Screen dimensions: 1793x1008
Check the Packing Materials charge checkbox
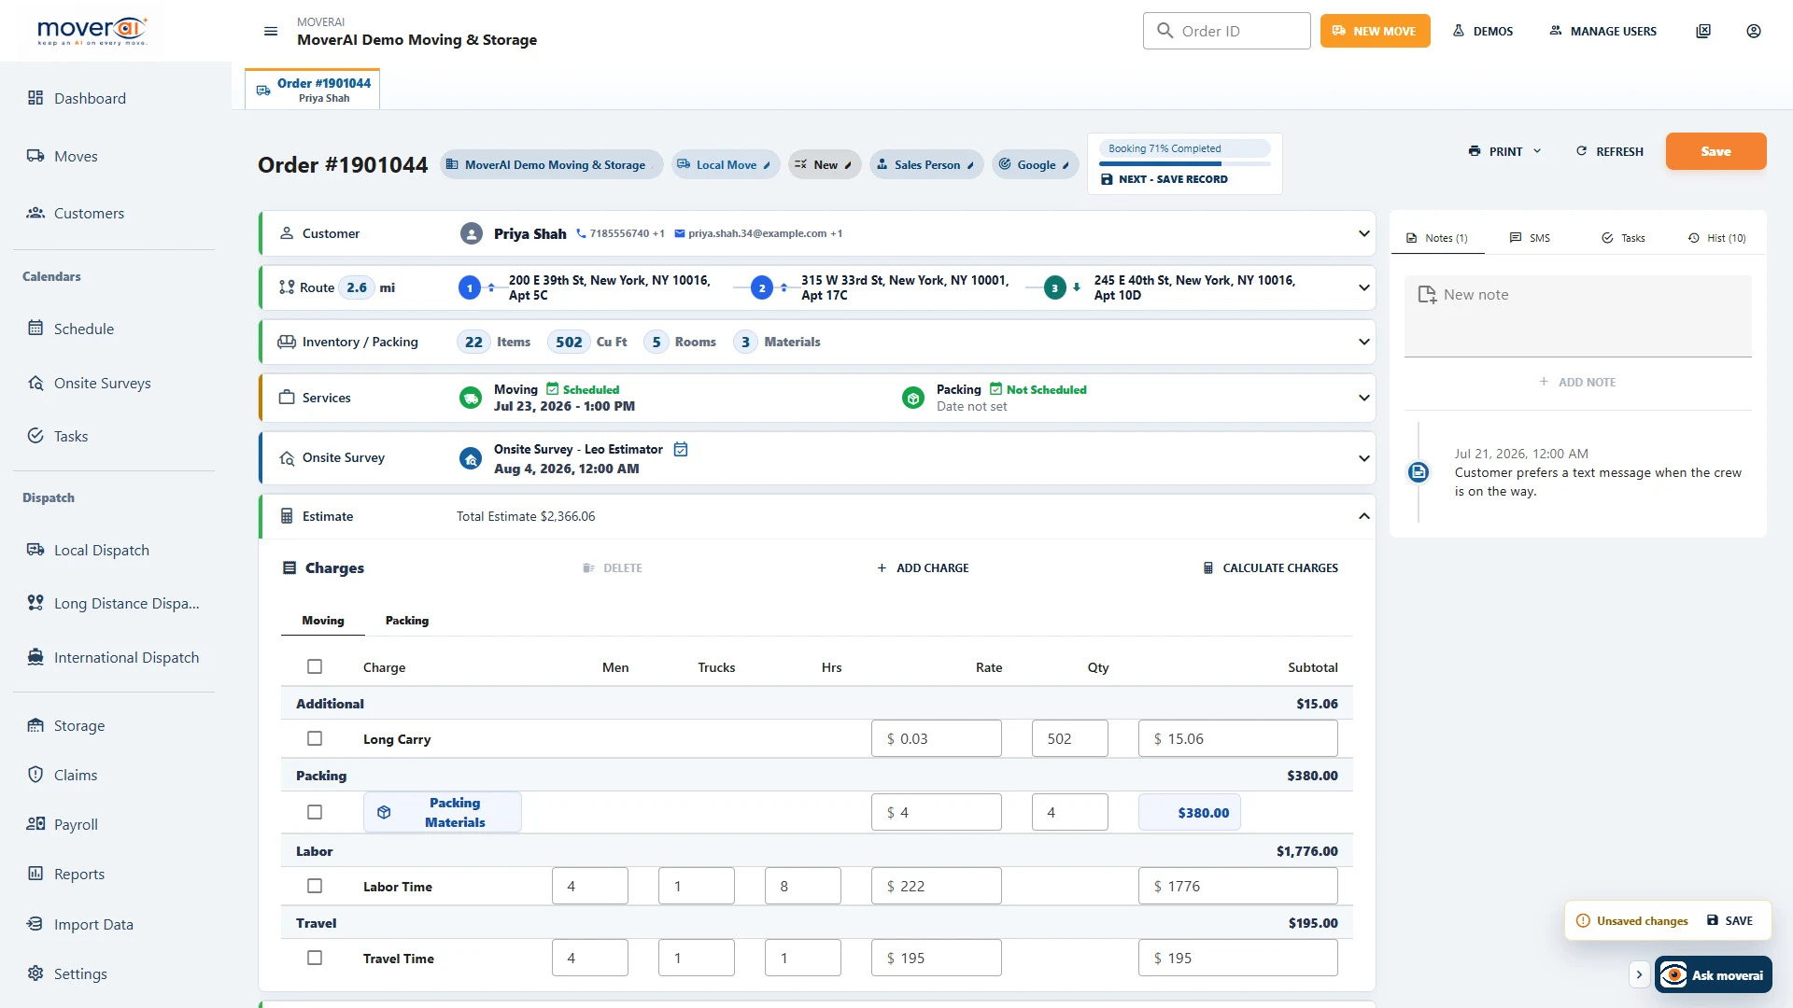click(315, 812)
